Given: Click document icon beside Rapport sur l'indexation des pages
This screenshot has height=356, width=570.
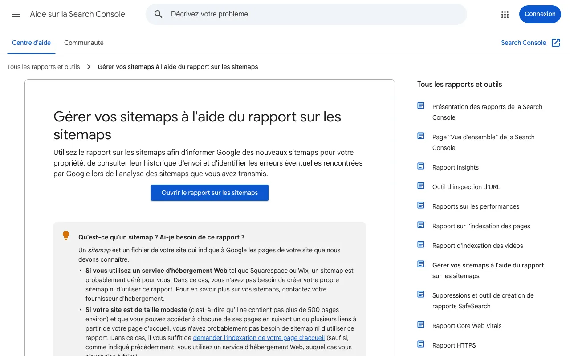Looking at the screenshot, I should [421, 225].
